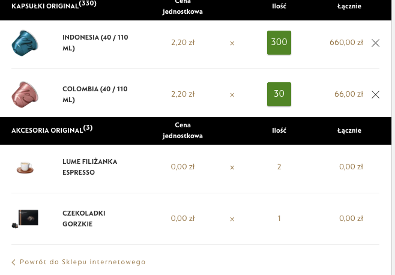Click the blue Indonesia capsule image
Screen dimensions: 395x275
[x=25, y=42]
